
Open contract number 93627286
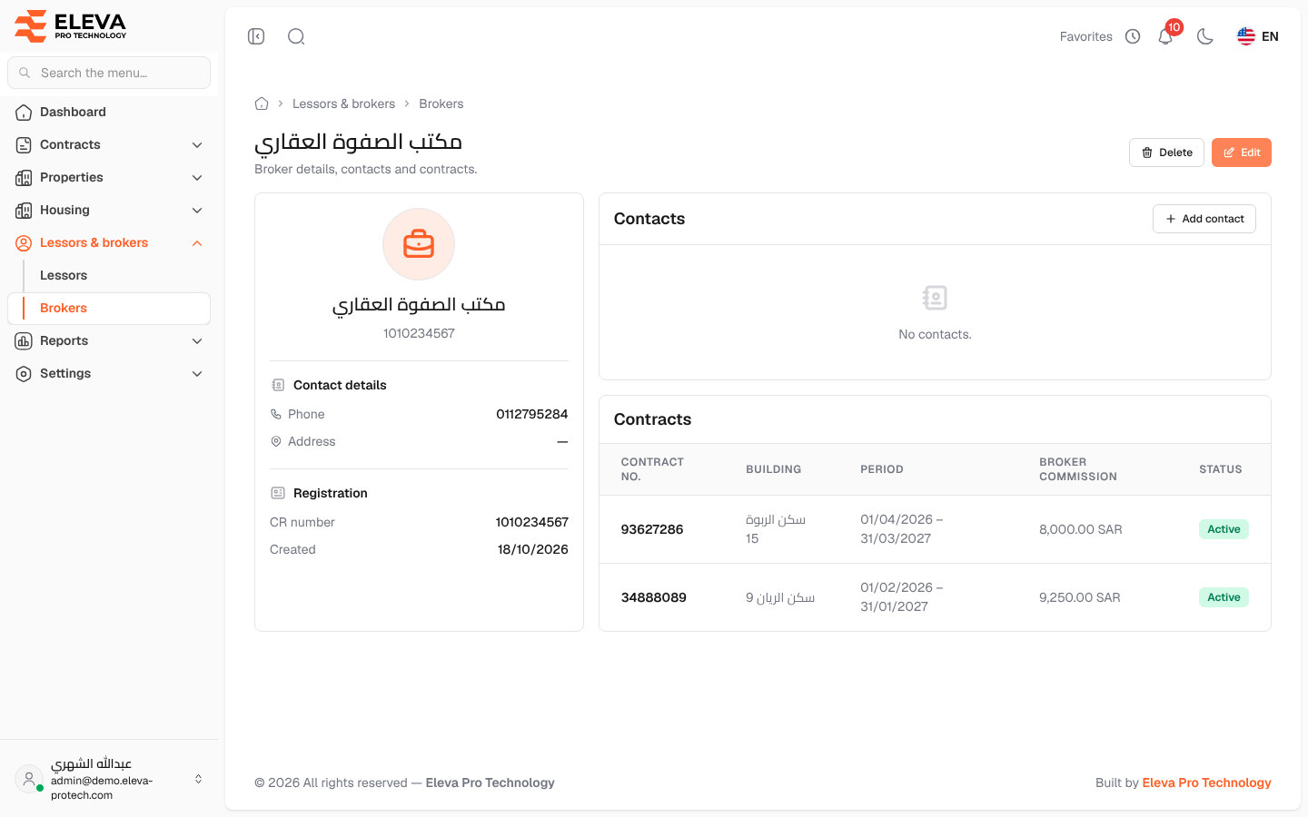coord(652,529)
